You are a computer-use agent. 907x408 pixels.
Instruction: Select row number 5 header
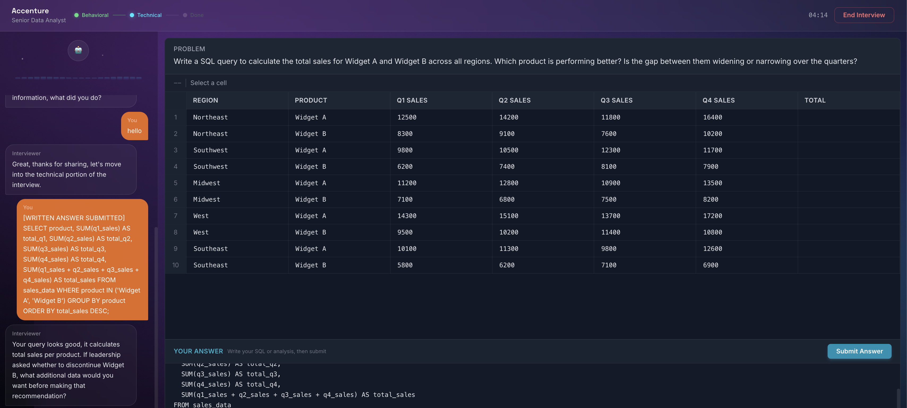coord(175,183)
